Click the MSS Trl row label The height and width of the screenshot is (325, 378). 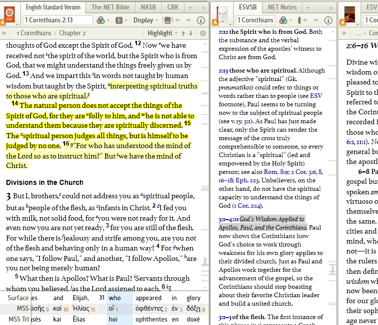click(19, 319)
